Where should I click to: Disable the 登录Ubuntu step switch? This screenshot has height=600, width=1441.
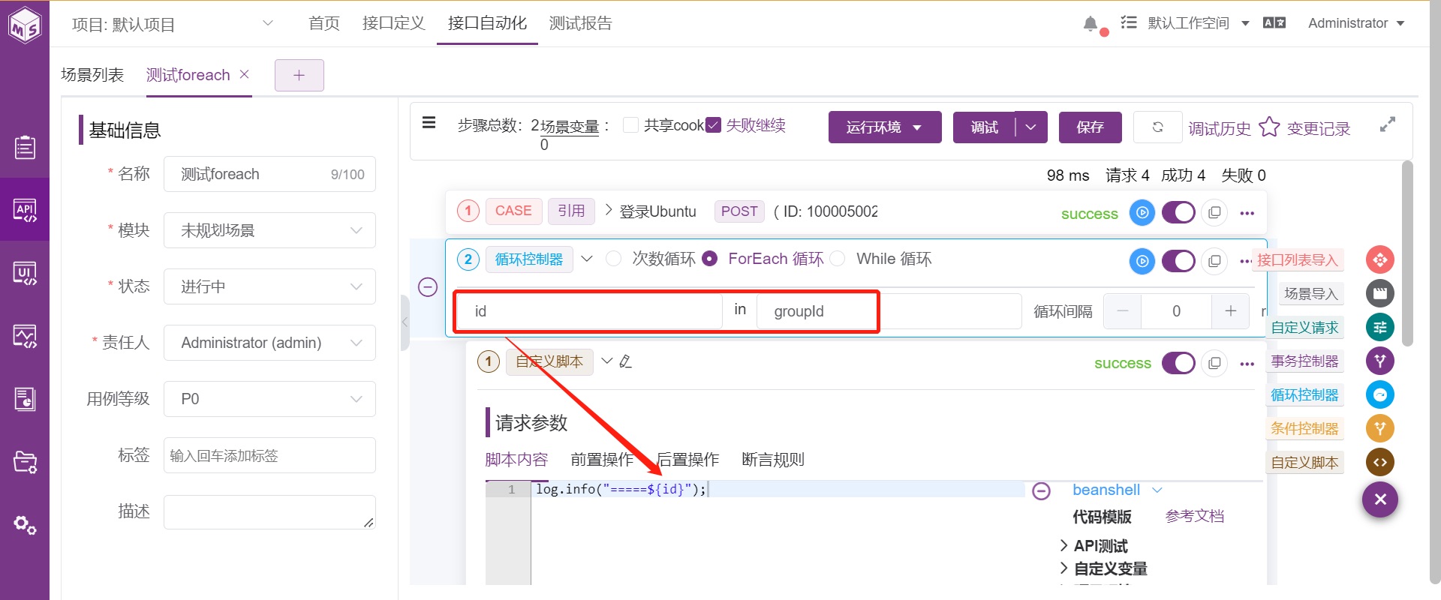click(1178, 213)
